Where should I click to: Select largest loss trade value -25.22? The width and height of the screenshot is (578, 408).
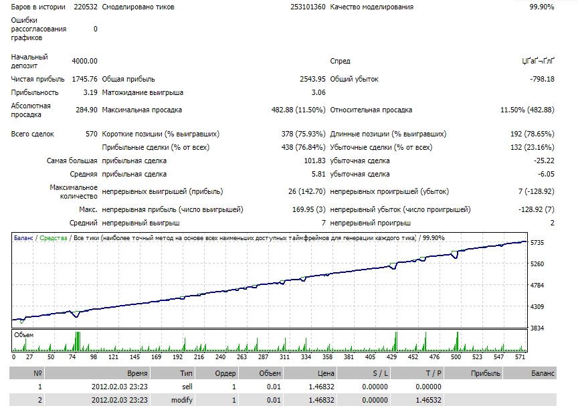click(x=544, y=161)
